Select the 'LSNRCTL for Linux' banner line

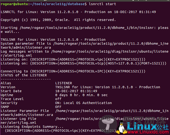pos(78,12)
